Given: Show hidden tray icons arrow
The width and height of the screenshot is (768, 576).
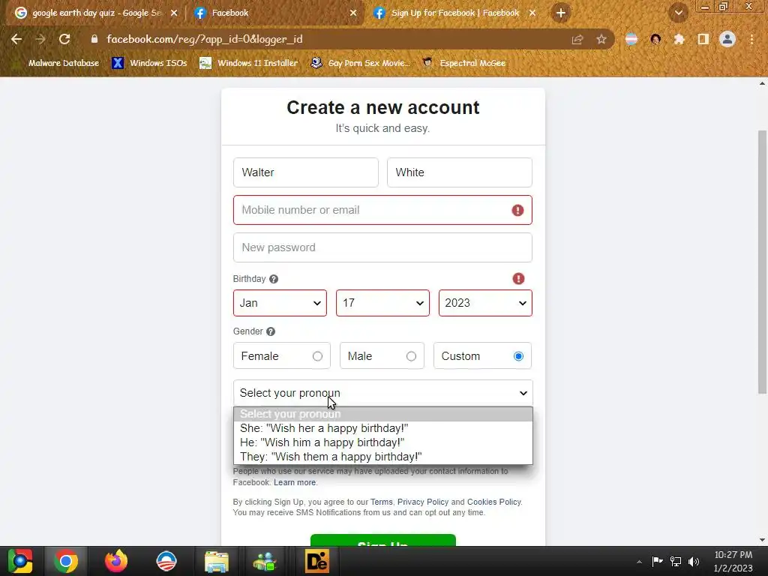Looking at the screenshot, I should pos(639,562).
